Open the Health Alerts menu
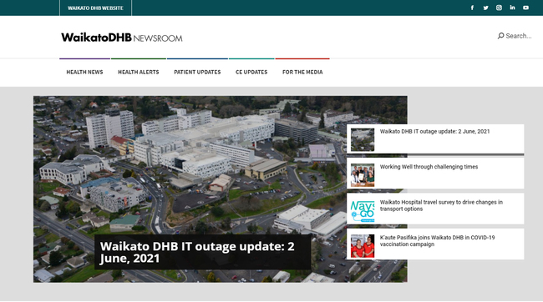543x302 pixels. [x=139, y=72]
